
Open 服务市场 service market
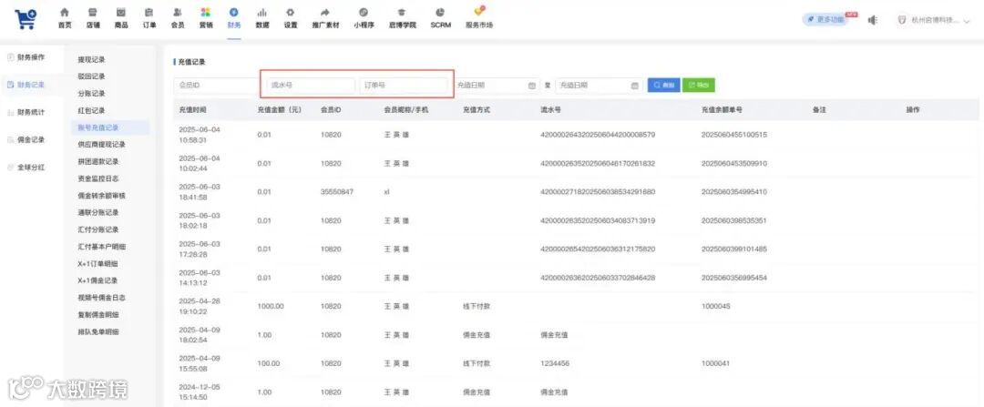[479, 18]
